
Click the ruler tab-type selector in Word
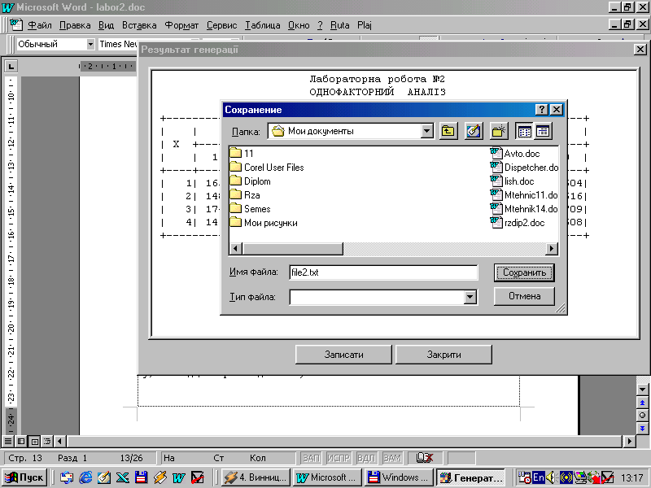tap(11, 66)
